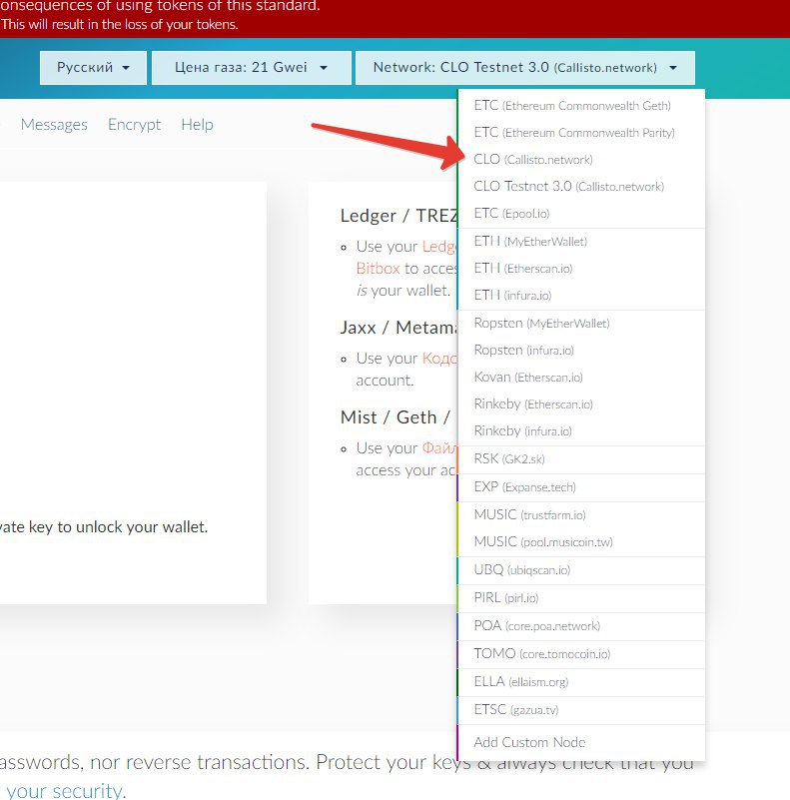Select Rinkeby (infura.io) network
The height and width of the screenshot is (800, 790).
[581, 431]
